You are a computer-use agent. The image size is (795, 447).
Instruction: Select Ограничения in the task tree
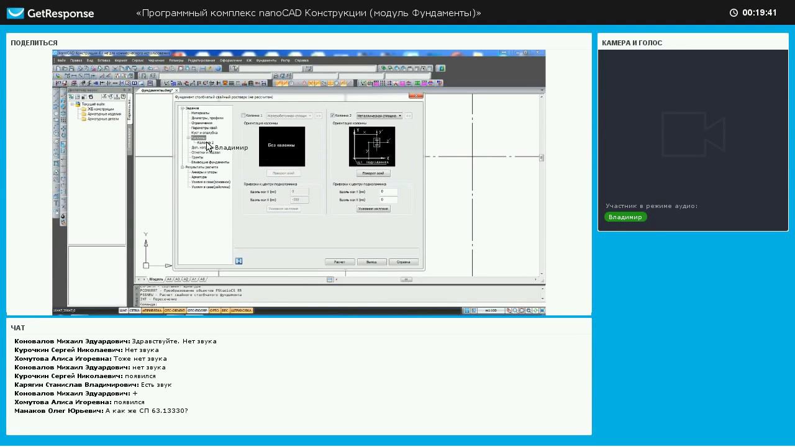[x=202, y=123]
